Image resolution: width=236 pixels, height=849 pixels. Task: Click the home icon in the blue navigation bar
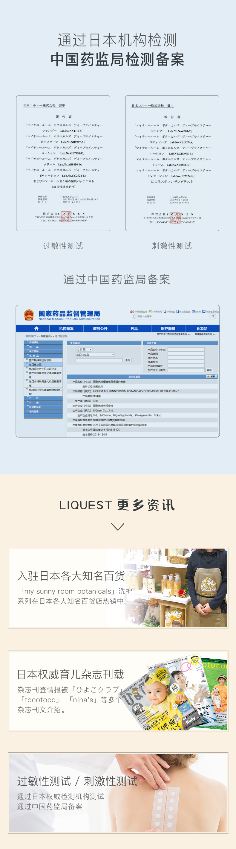(36, 329)
